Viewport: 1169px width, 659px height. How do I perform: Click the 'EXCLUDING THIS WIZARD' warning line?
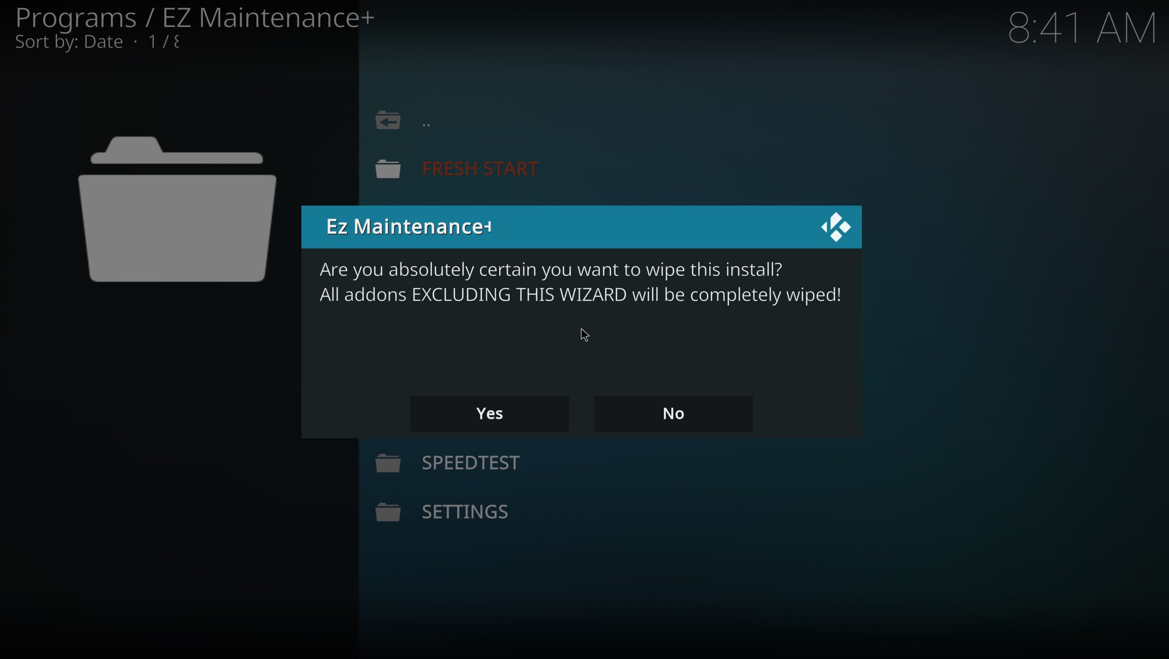coord(580,295)
